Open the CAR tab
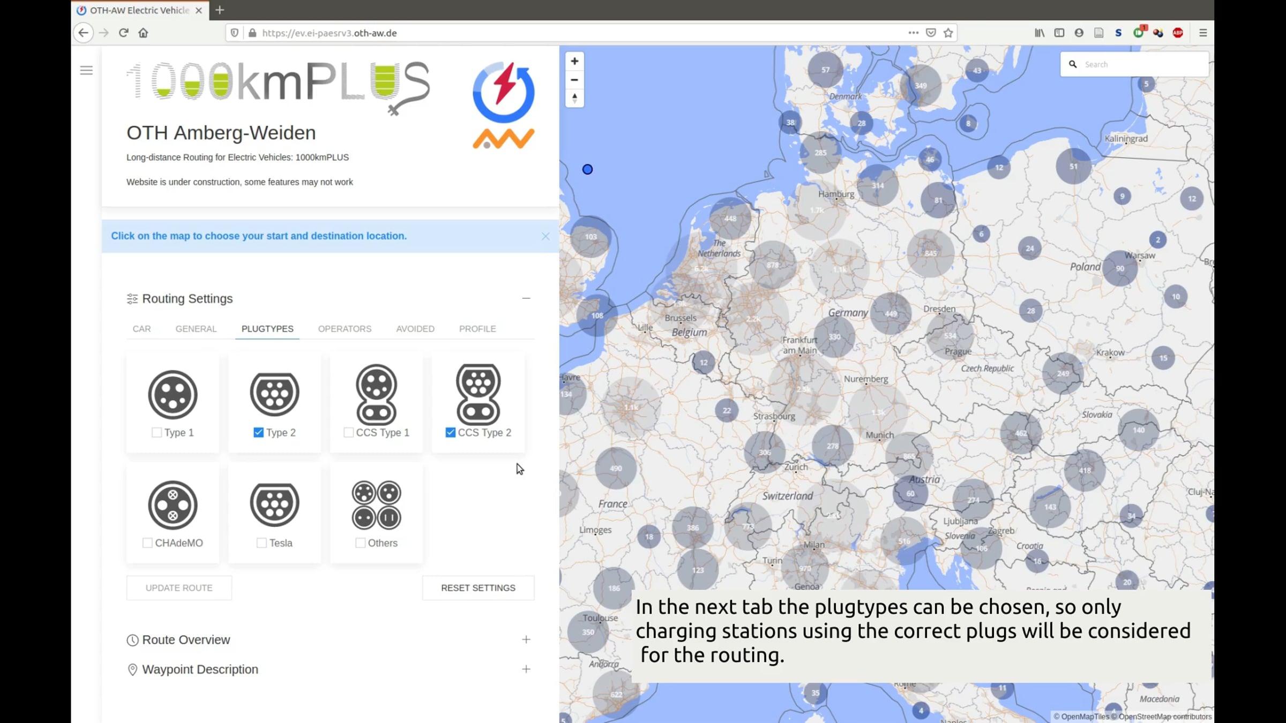The image size is (1286, 723). tap(141, 329)
